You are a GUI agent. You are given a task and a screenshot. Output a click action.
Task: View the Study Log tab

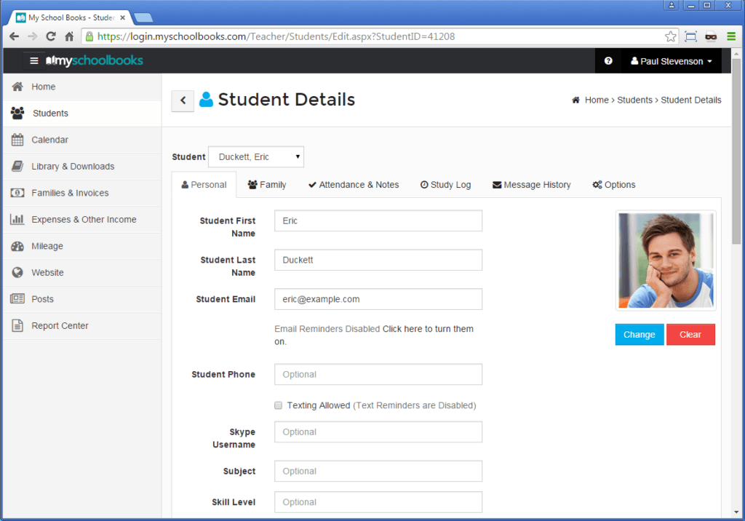(x=445, y=184)
